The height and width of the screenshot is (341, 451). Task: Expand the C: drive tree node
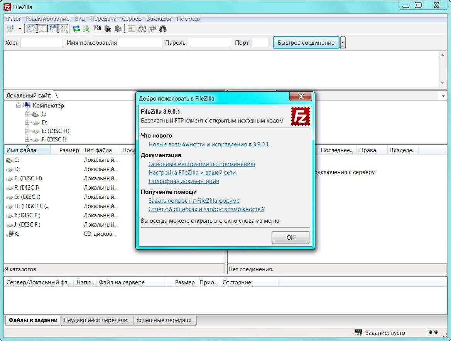point(27,114)
